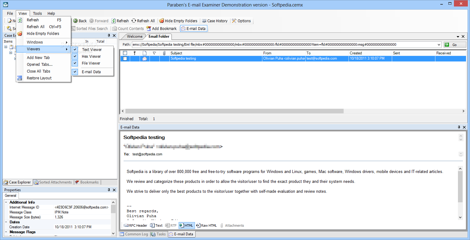470x240 pixels.
Task: Click Count Contents toolbar button
Action: click(128, 28)
